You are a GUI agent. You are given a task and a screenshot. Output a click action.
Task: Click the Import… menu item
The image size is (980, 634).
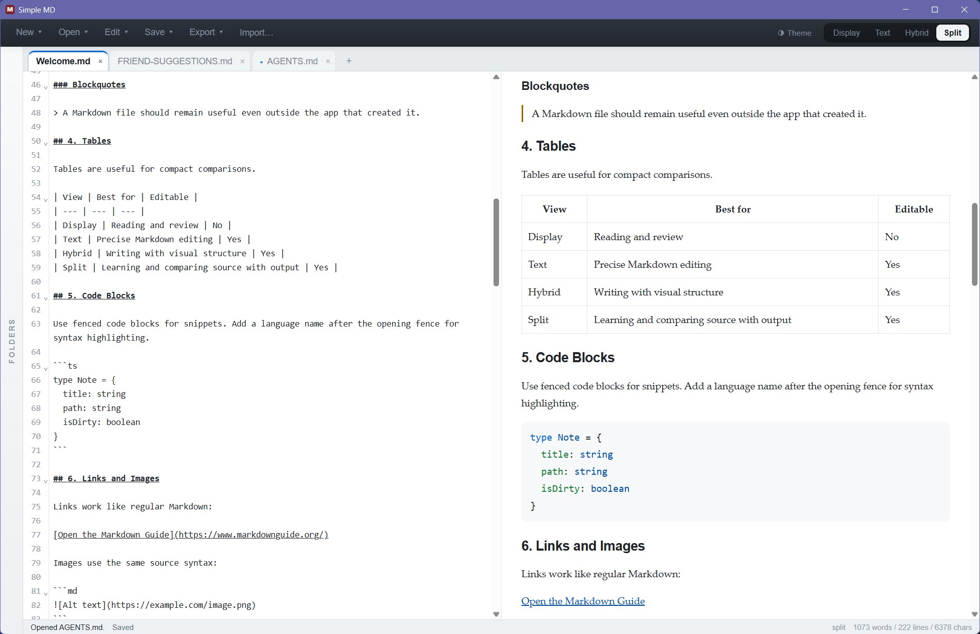click(x=256, y=32)
